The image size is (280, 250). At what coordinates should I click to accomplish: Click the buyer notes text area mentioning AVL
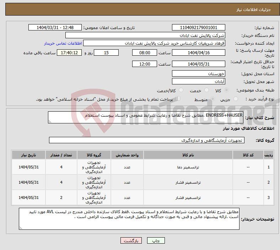(129, 219)
